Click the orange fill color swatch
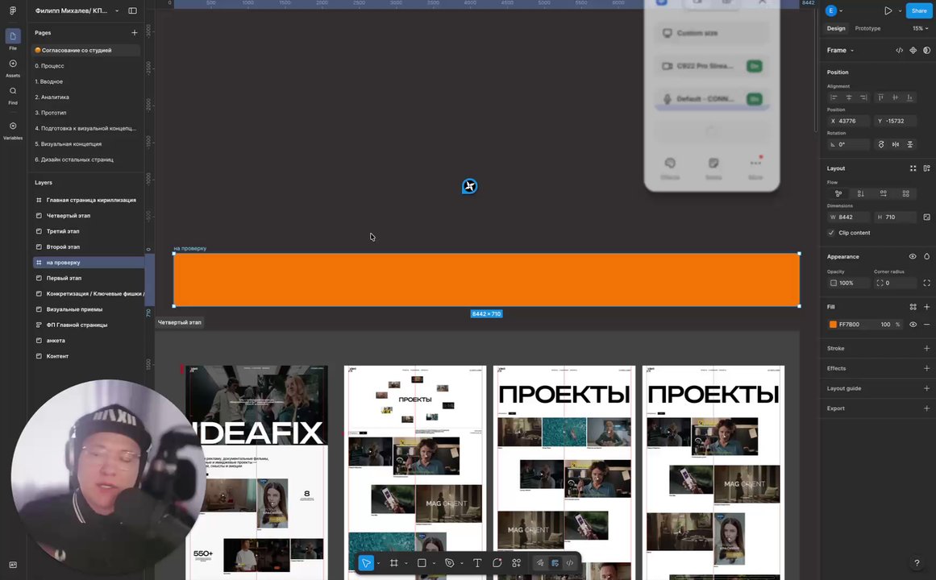Screen dimensions: 936x580 click(x=833, y=325)
